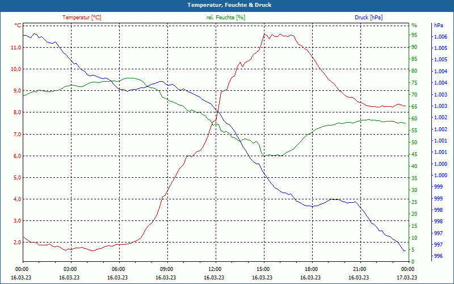This screenshot has width=454, height=284.
Task: Click the green "50" humidity axis value
Action: pyautogui.click(x=414, y=143)
